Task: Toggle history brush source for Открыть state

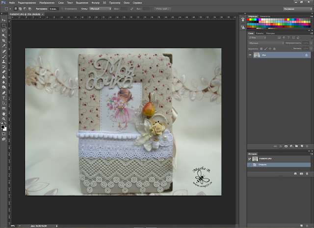Action: tap(249, 165)
